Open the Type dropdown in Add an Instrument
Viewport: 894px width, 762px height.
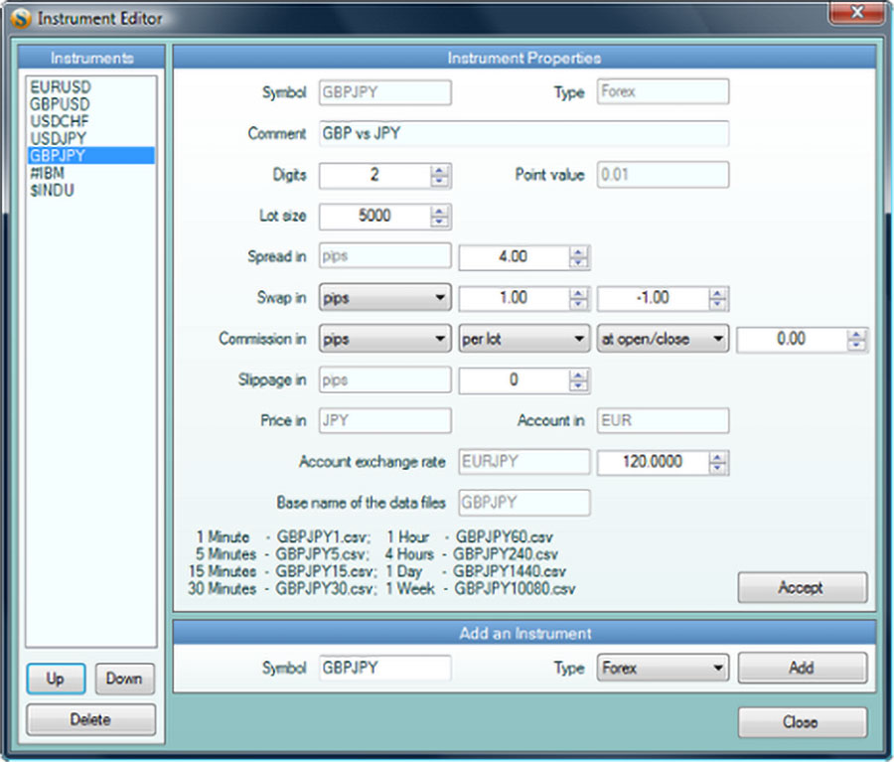tap(663, 668)
